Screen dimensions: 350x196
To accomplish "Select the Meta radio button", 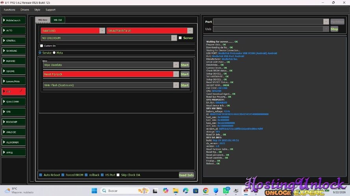I will pyautogui.click(x=54, y=53).
